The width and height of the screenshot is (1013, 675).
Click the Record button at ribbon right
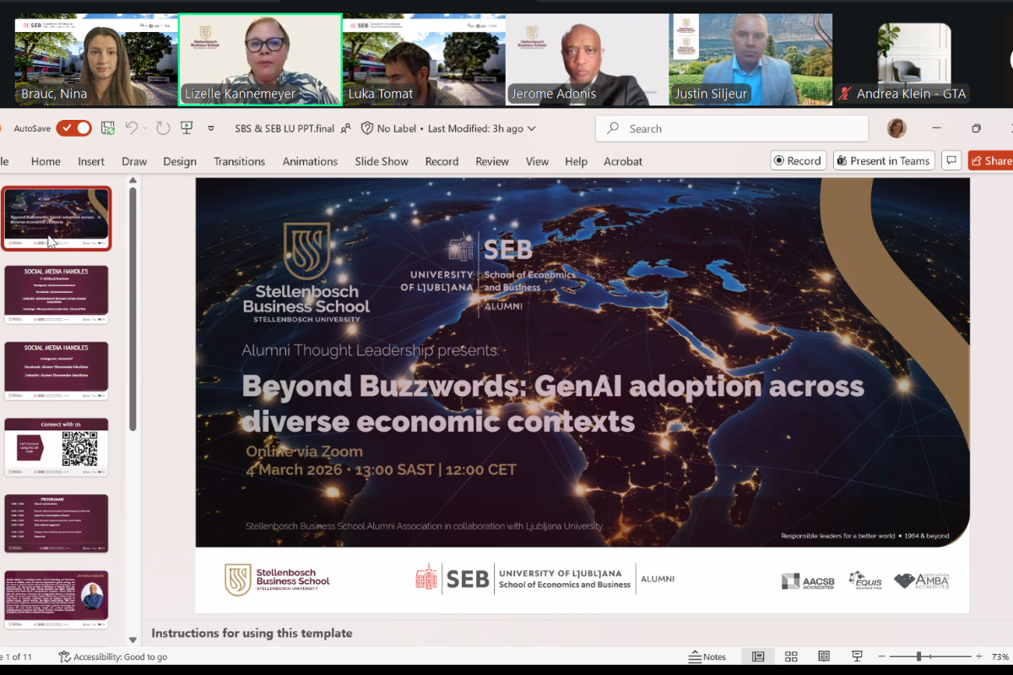[x=799, y=160]
